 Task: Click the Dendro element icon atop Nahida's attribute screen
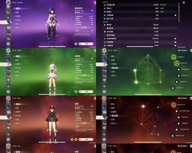[x=8, y=50]
